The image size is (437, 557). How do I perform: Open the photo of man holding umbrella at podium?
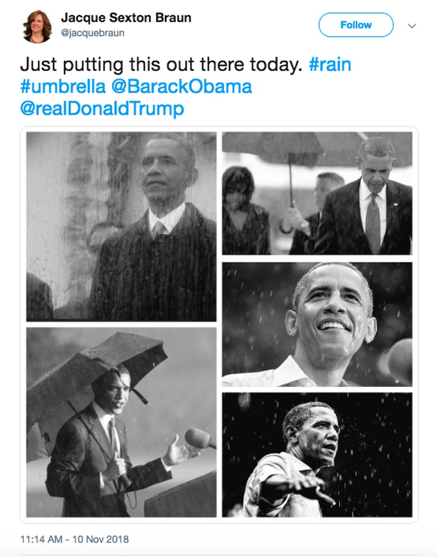coord(121,423)
